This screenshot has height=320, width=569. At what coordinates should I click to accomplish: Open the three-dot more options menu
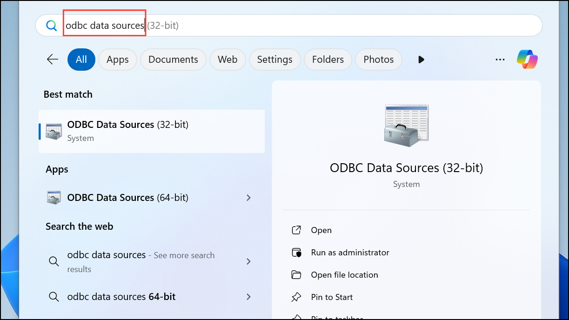click(x=500, y=59)
